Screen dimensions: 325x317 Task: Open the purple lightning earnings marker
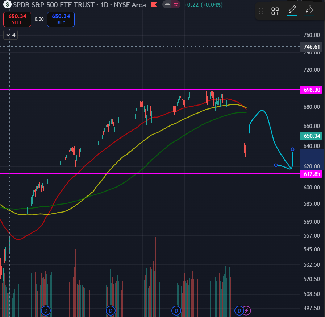coord(247,311)
